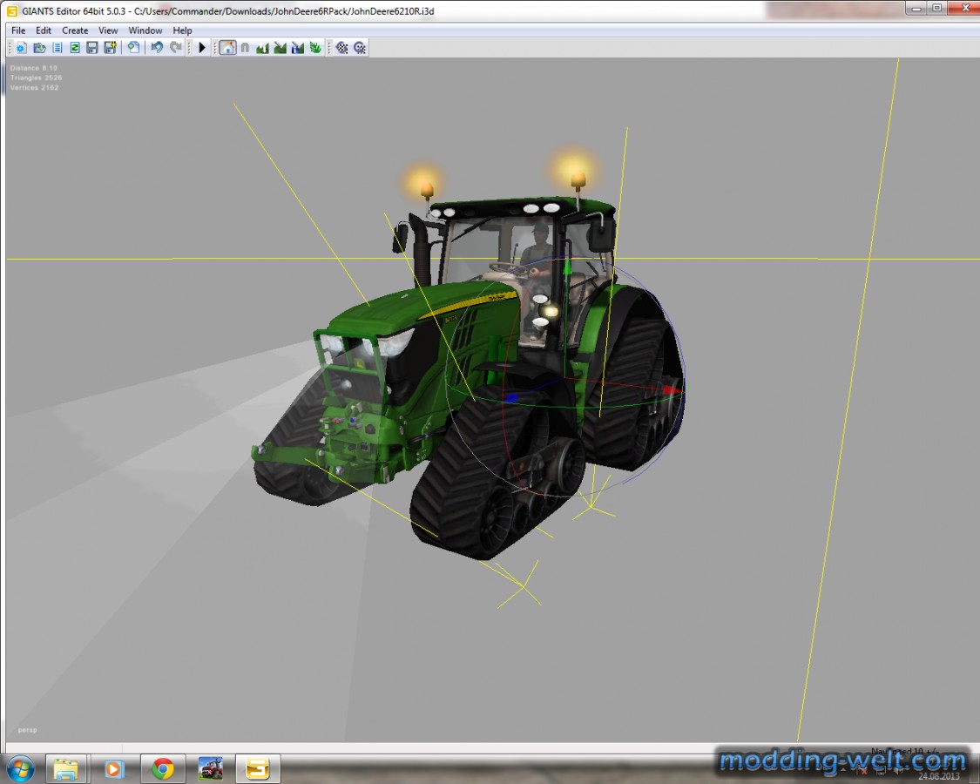980x784 pixels.
Task: Open Farming Simulator from the taskbar
Action: [210, 769]
